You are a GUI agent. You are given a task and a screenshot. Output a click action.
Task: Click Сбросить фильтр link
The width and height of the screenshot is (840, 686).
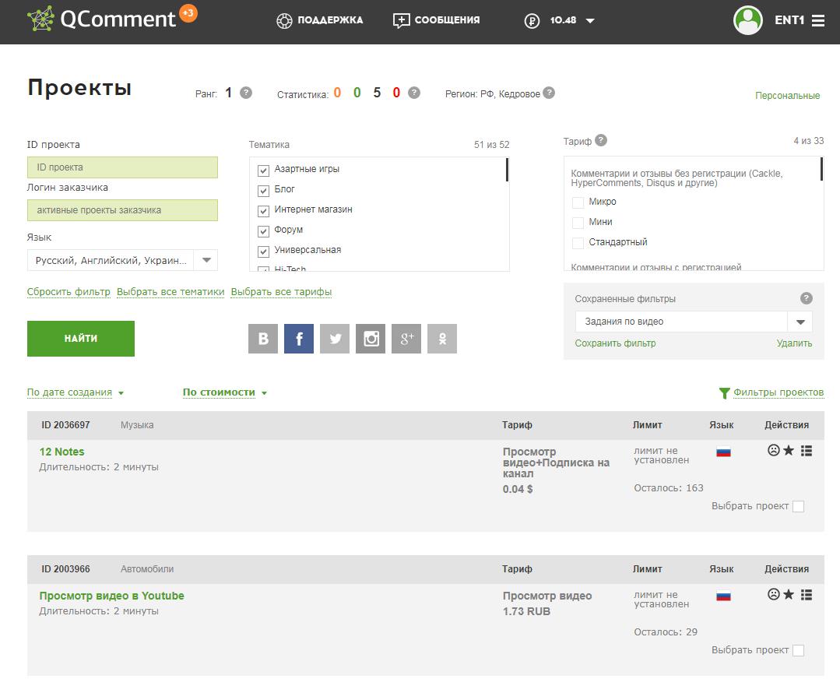[69, 292]
